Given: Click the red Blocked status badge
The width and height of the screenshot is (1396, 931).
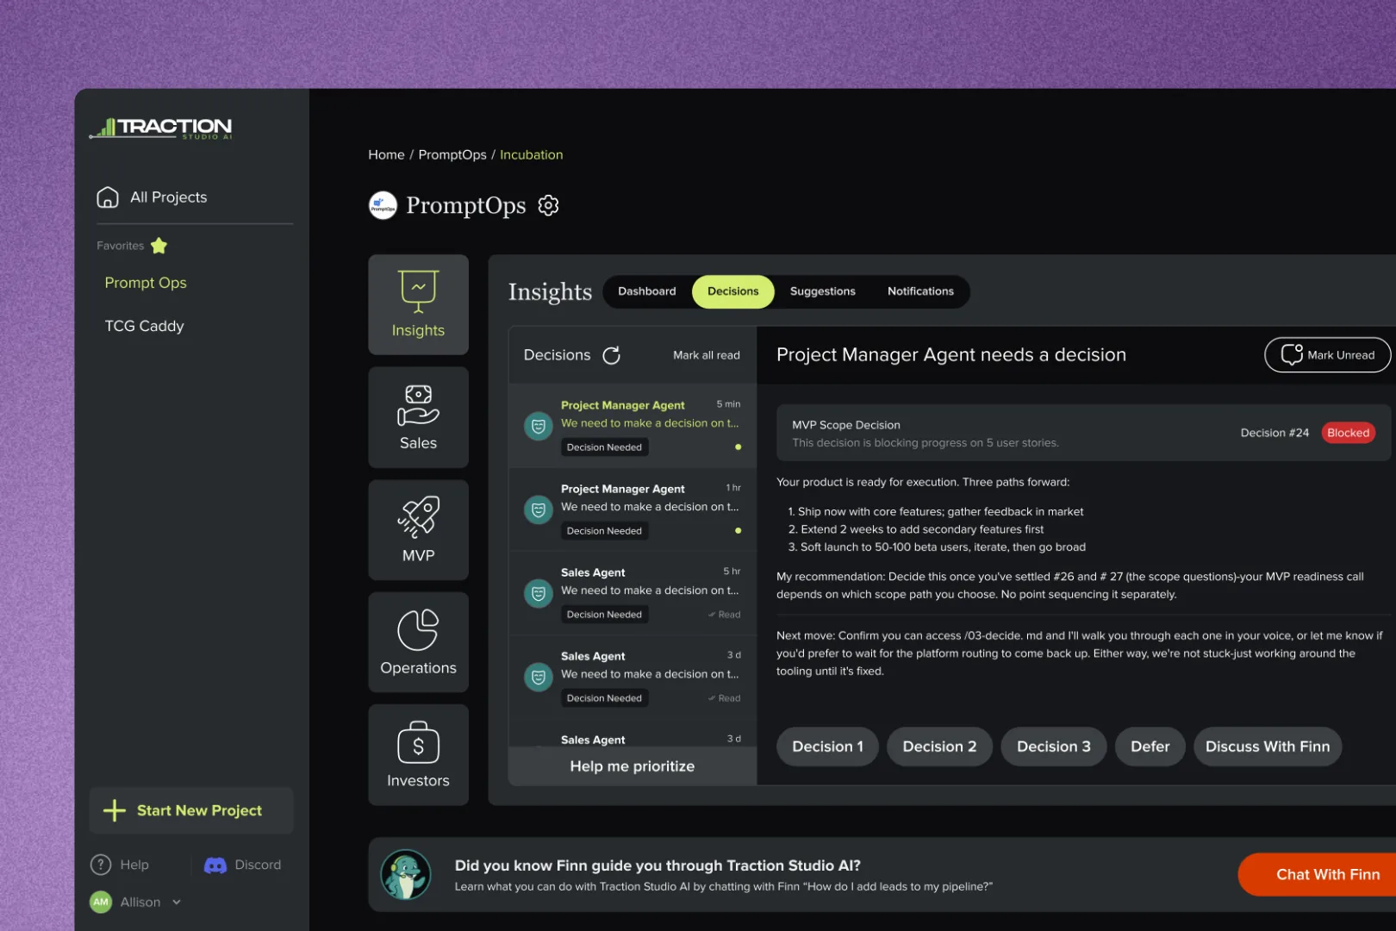Looking at the screenshot, I should 1348,433.
